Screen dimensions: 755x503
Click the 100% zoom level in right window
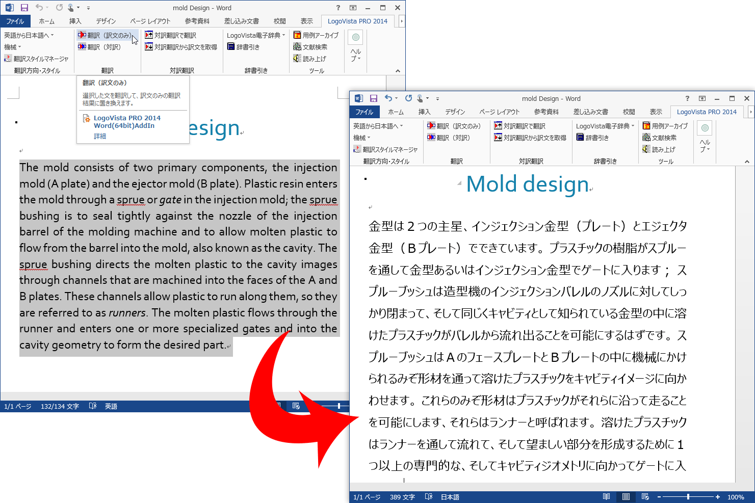(736, 497)
